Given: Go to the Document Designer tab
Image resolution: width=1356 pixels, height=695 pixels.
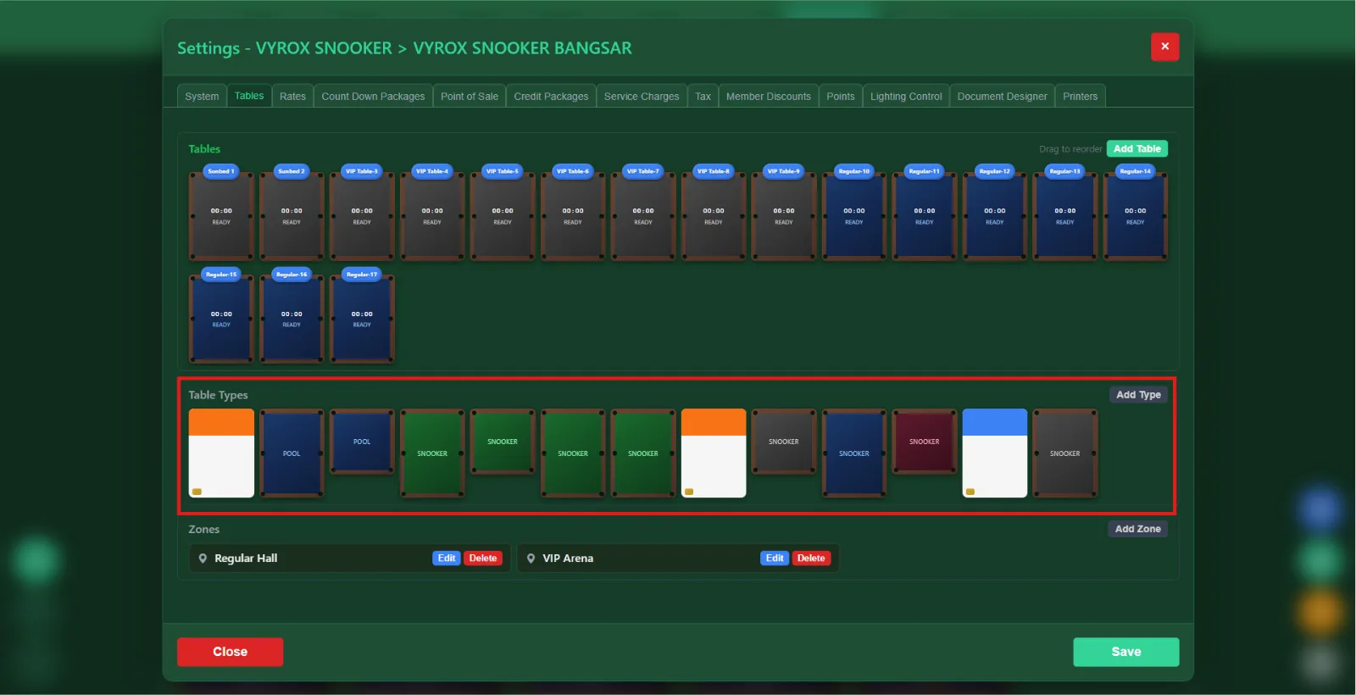Looking at the screenshot, I should [1003, 96].
